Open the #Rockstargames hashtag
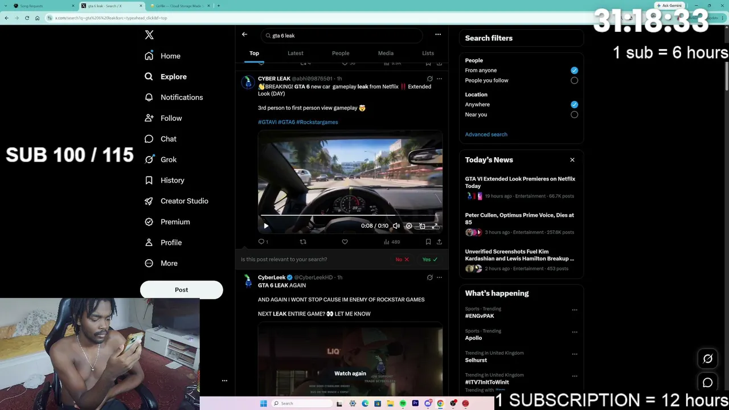The width and height of the screenshot is (729, 410). [x=317, y=122]
